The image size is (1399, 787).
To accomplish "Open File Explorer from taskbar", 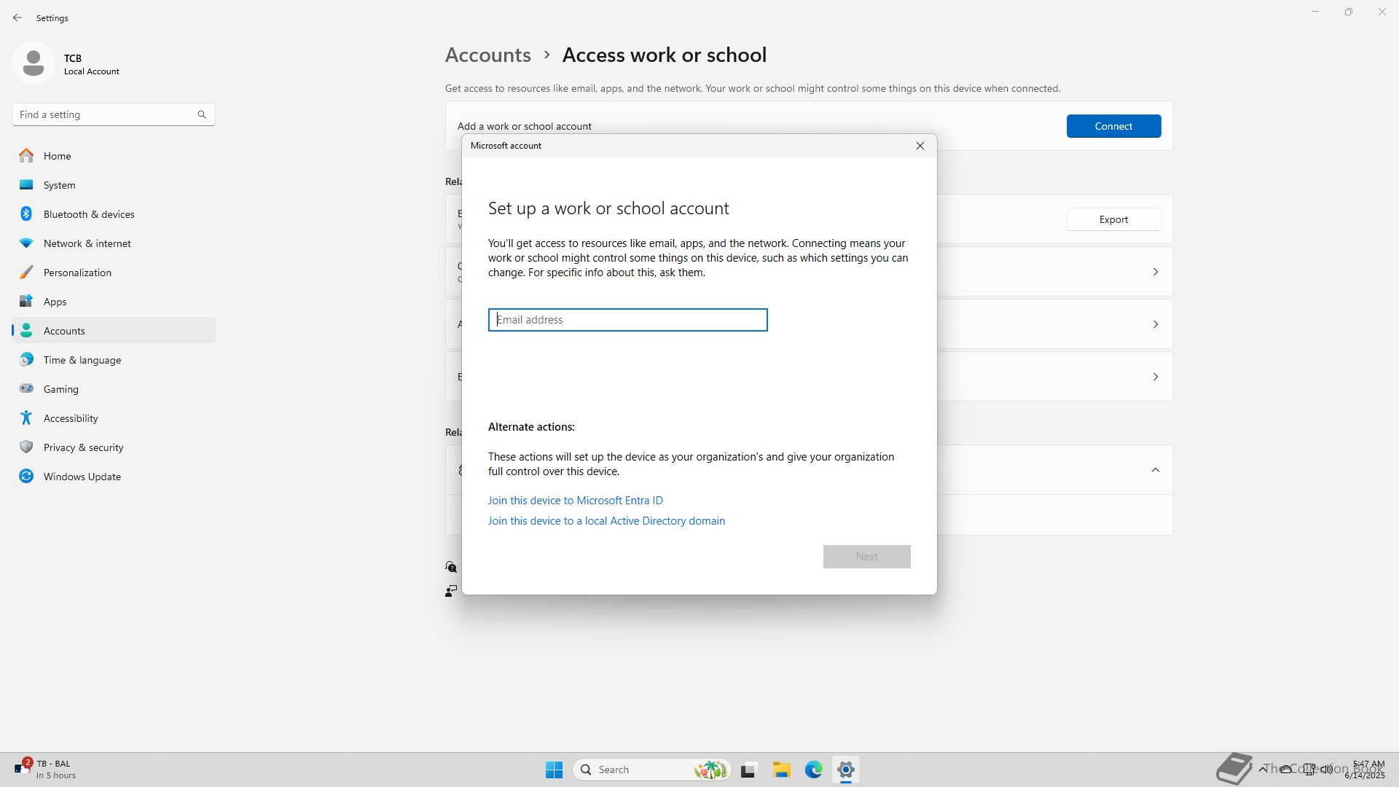I will pyautogui.click(x=781, y=770).
